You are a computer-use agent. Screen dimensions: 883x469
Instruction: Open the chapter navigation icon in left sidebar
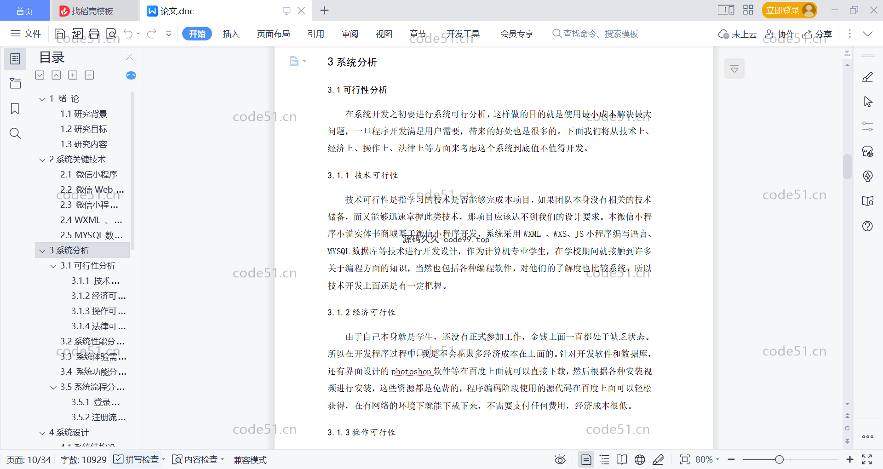(x=15, y=83)
